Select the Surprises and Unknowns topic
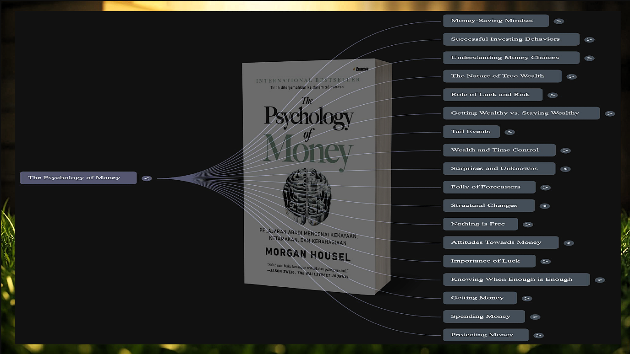The image size is (630, 354). [499, 168]
